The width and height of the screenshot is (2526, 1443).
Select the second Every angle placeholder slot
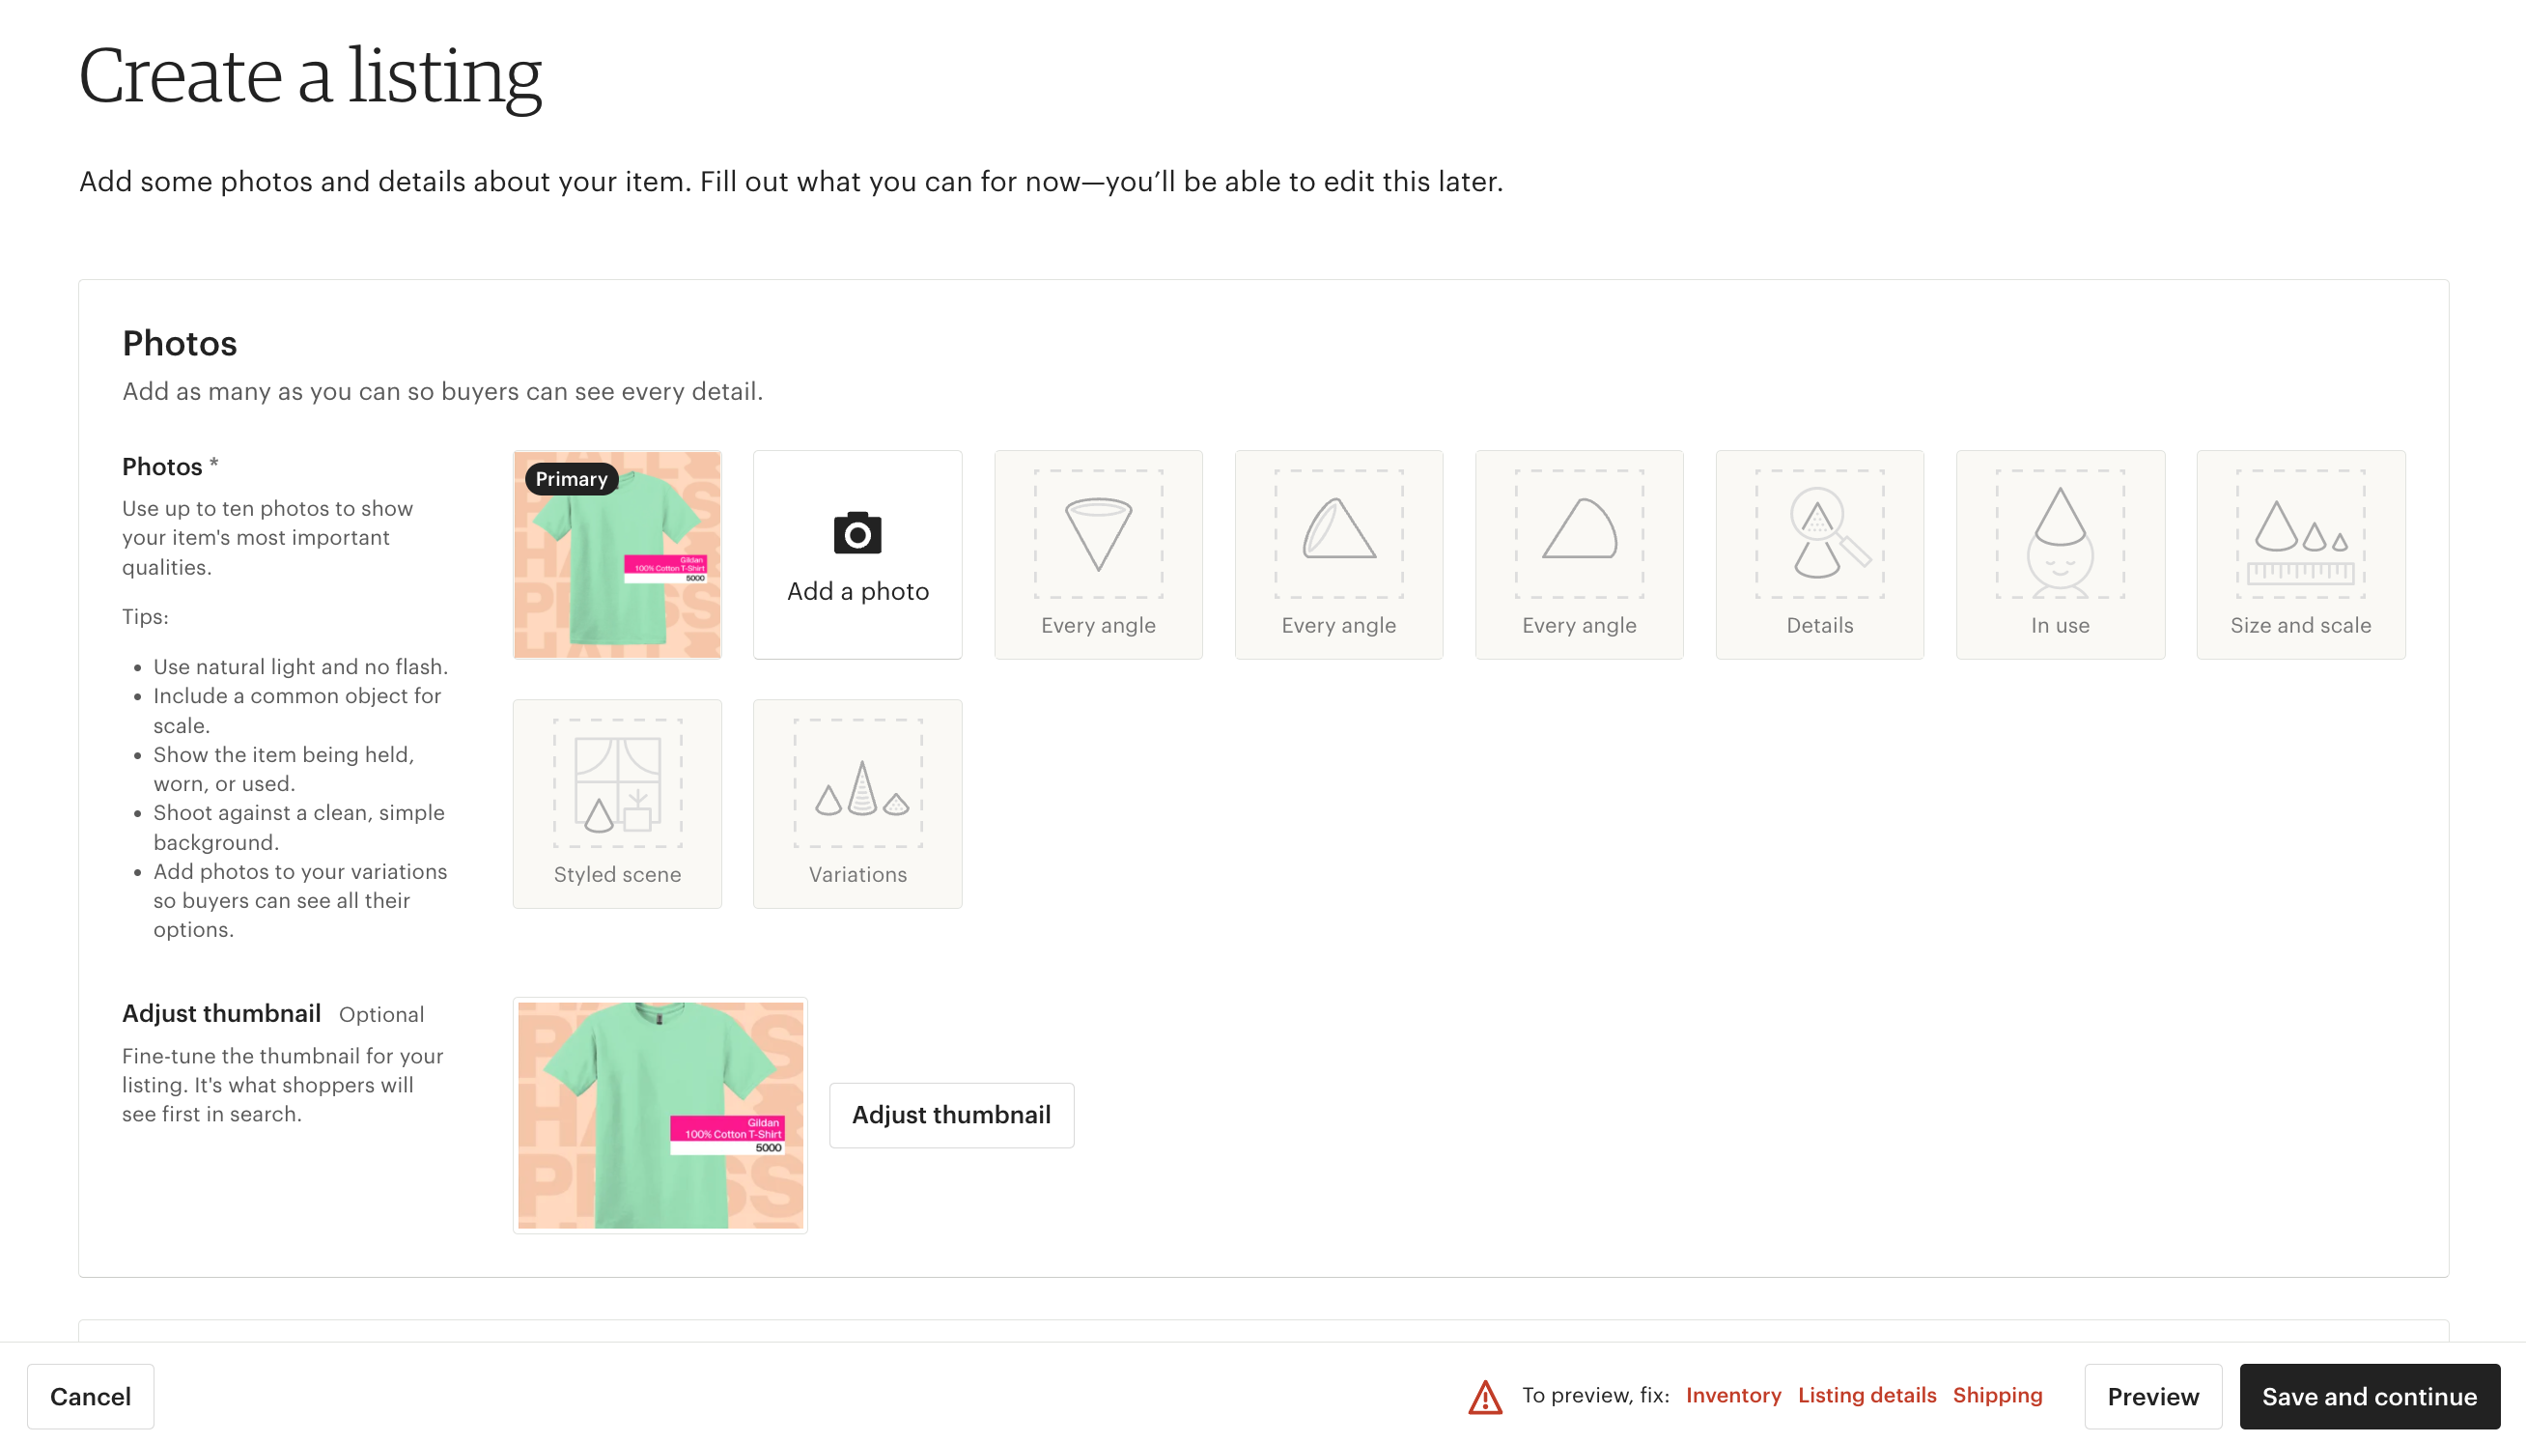tap(1338, 554)
